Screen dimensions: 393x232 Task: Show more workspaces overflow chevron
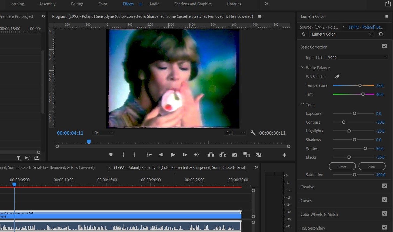[x=267, y=4]
